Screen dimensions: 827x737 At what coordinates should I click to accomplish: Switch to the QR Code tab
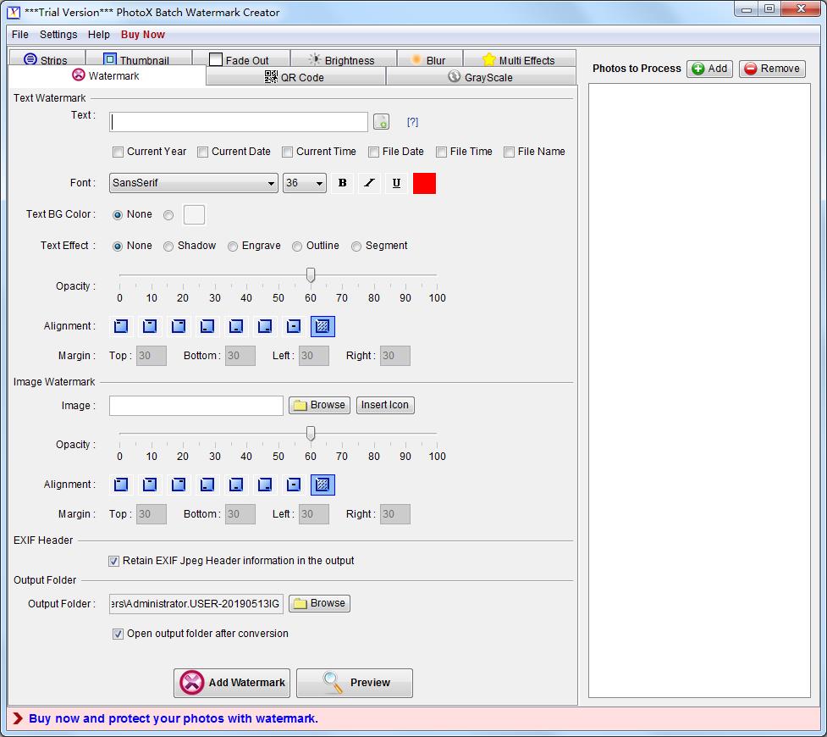click(295, 77)
